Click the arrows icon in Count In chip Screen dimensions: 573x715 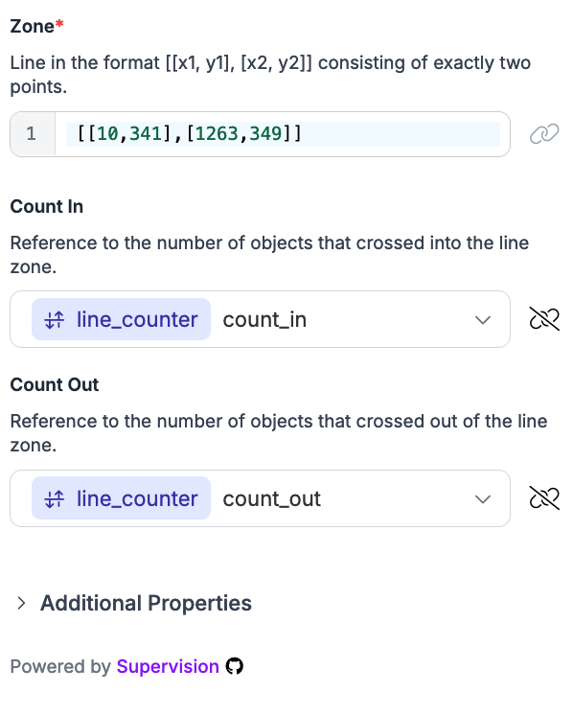pos(55,320)
